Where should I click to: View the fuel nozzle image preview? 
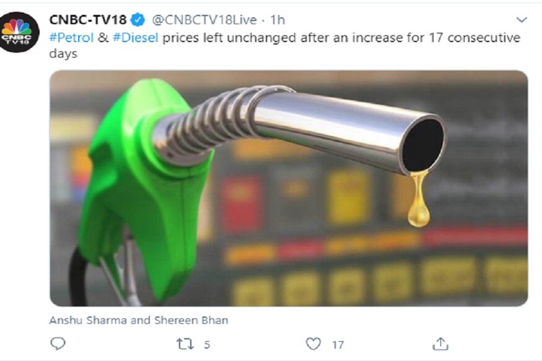click(x=289, y=188)
